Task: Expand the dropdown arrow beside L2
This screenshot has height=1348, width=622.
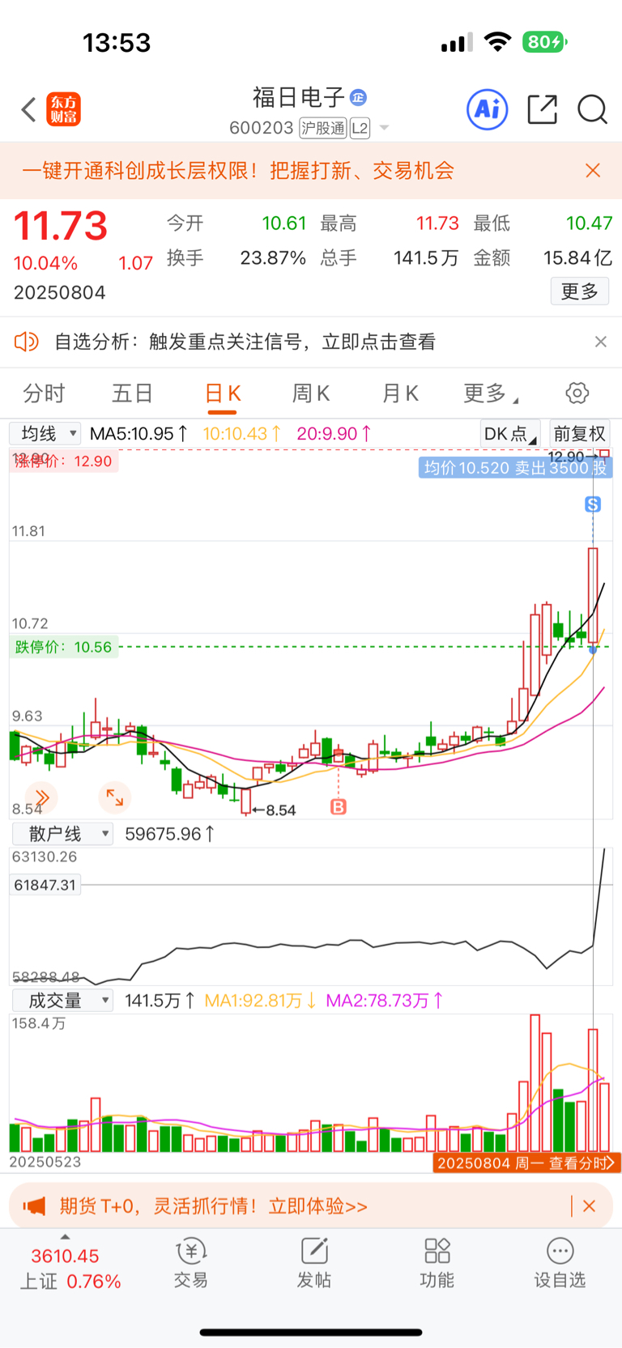Action: tap(384, 128)
